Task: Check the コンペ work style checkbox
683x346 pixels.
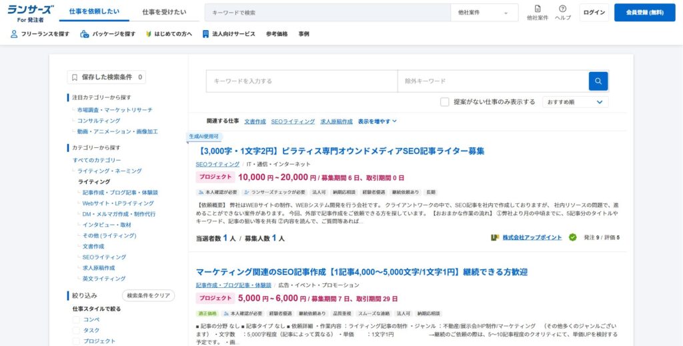Action: [x=76, y=319]
